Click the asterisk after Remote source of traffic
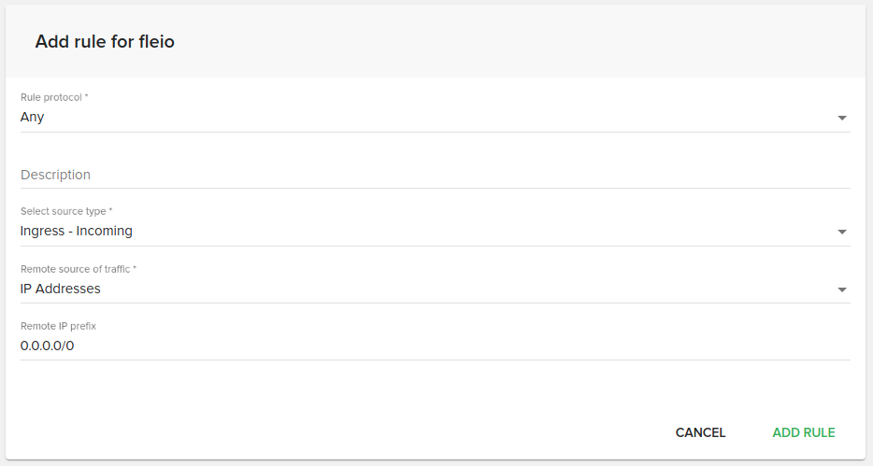 (135, 269)
